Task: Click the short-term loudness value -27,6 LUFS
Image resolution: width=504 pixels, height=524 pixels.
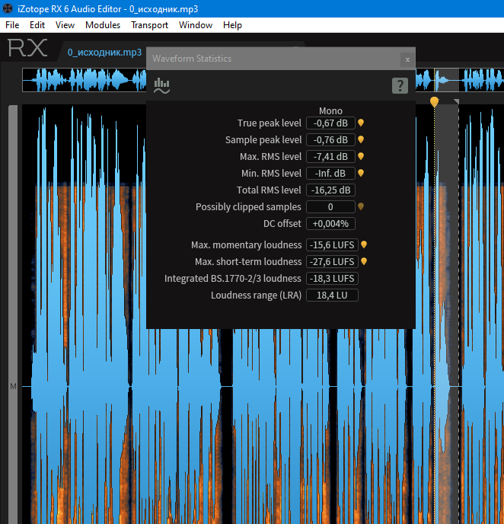Action: [332, 262]
